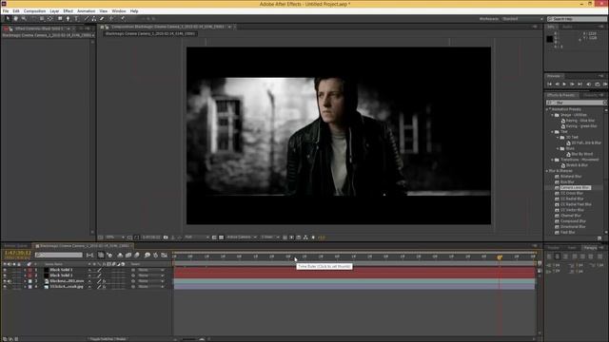This screenshot has width=609, height=342.
Task: Click the Brainstorm icon in timeline
Action: point(147,256)
